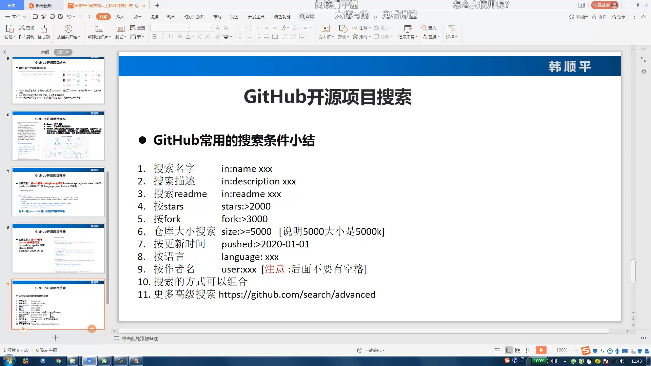Toggle Subscript formatting
This screenshot has height=366, width=651.
[x=208, y=37]
